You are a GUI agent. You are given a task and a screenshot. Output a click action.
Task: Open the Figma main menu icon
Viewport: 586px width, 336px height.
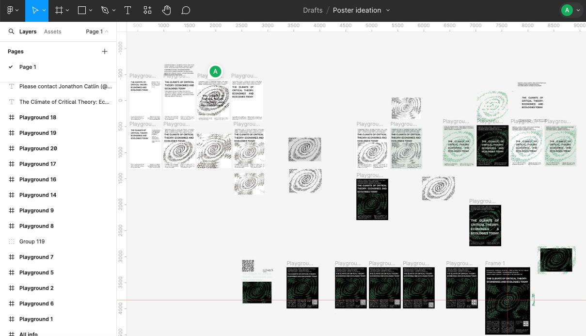10,10
